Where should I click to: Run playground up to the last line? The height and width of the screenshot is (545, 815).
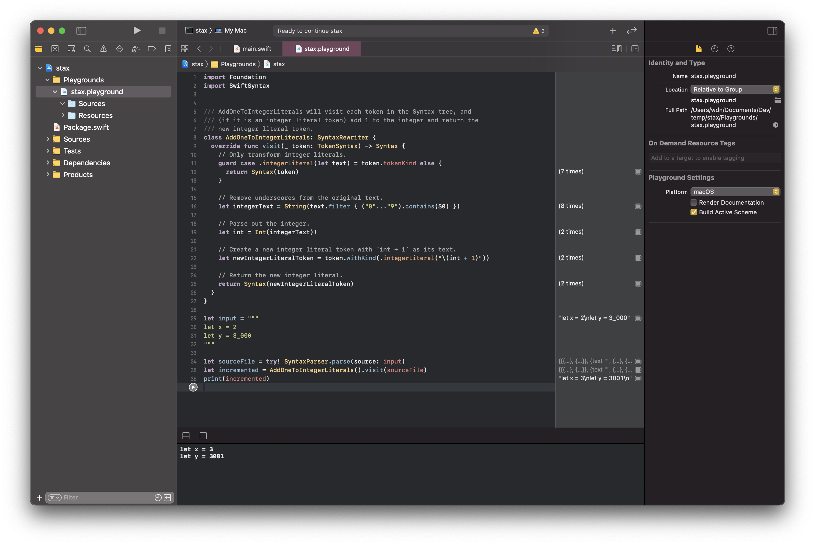point(193,387)
